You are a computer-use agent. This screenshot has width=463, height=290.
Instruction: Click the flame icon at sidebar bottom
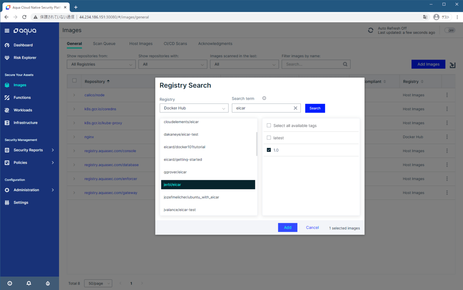pos(48,284)
